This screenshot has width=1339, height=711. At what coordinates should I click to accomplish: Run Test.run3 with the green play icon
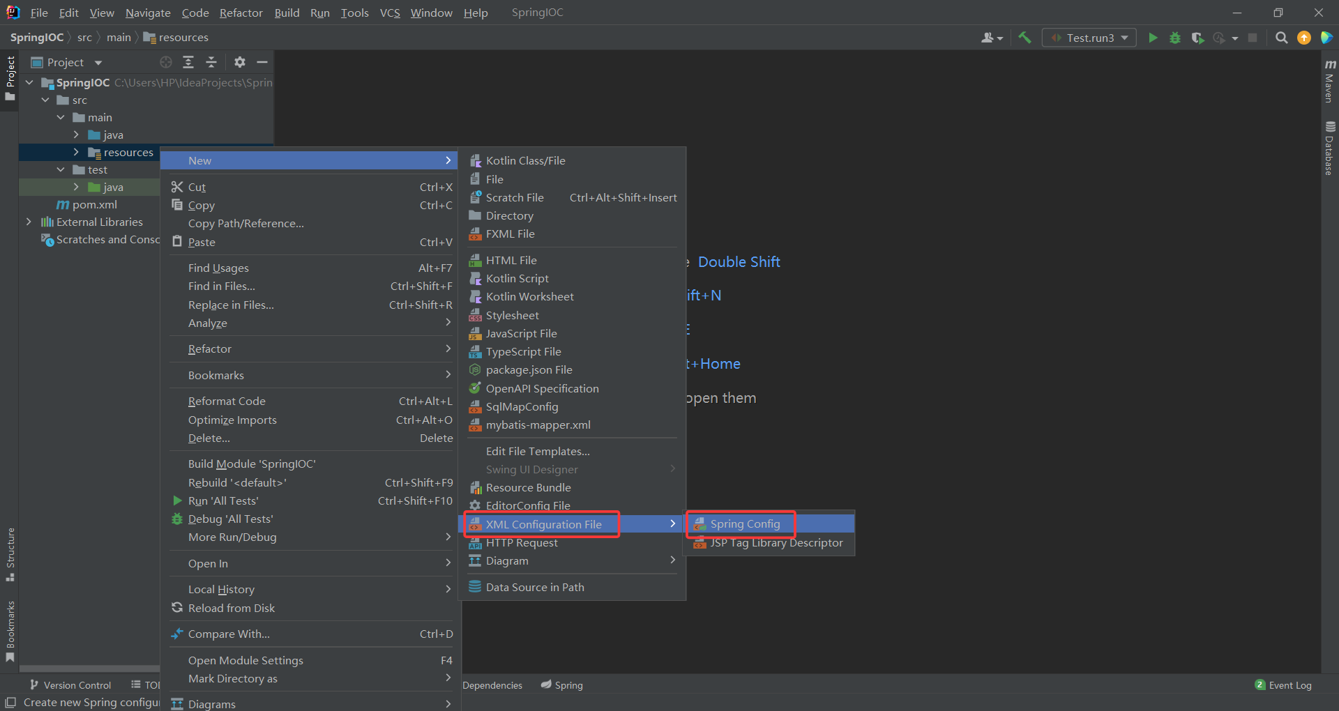pos(1153,38)
